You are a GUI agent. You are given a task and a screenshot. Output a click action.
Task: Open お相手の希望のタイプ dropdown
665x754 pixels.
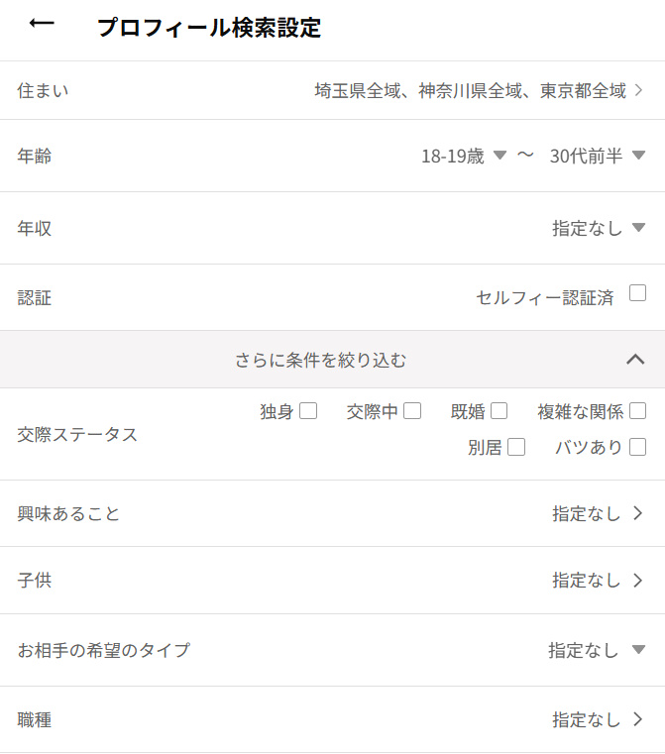[x=597, y=650]
